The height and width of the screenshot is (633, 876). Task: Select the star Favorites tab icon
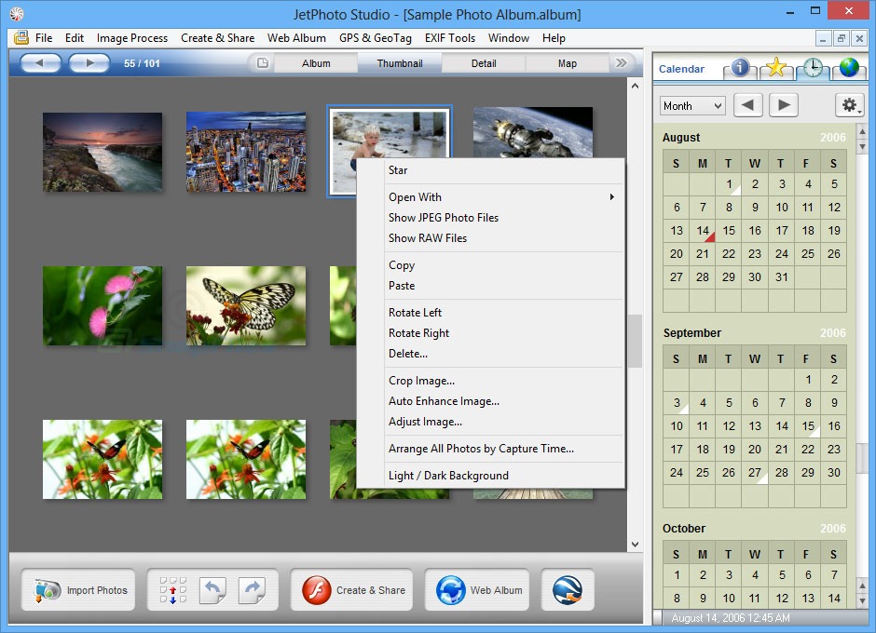[777, 68]
